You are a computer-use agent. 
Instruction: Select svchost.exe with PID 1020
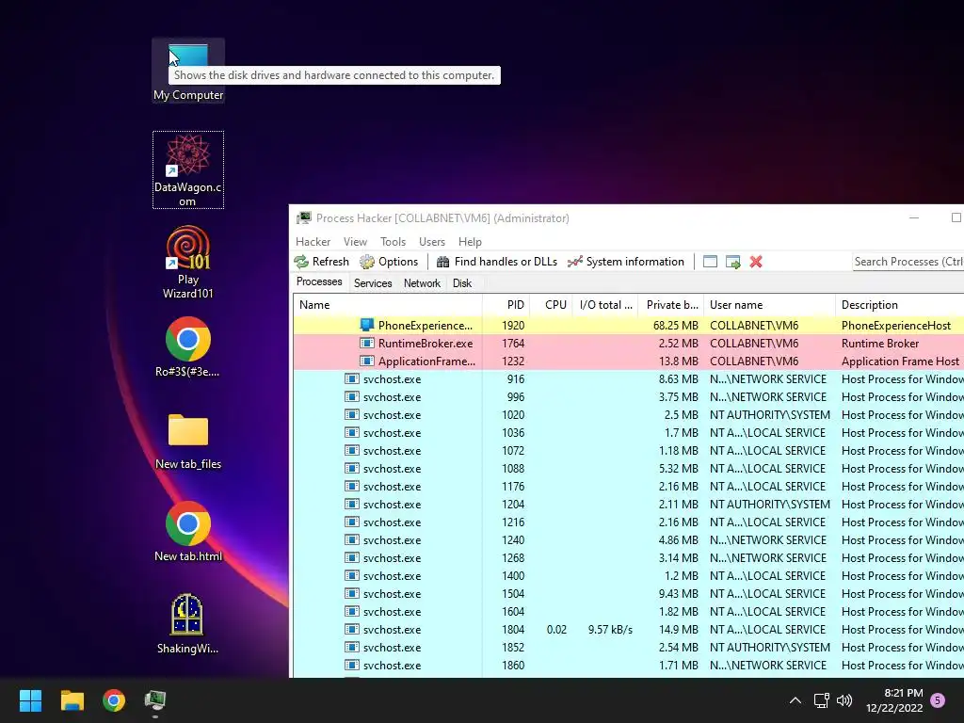click(x=628, y=414)
